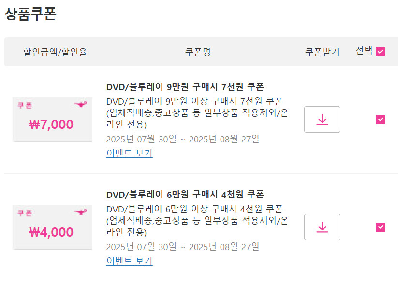This screenshot has height=281, width=398.
Task: Click the lamp icon on the ₩4,000 coupon
Action: click(x=79, y=212)
